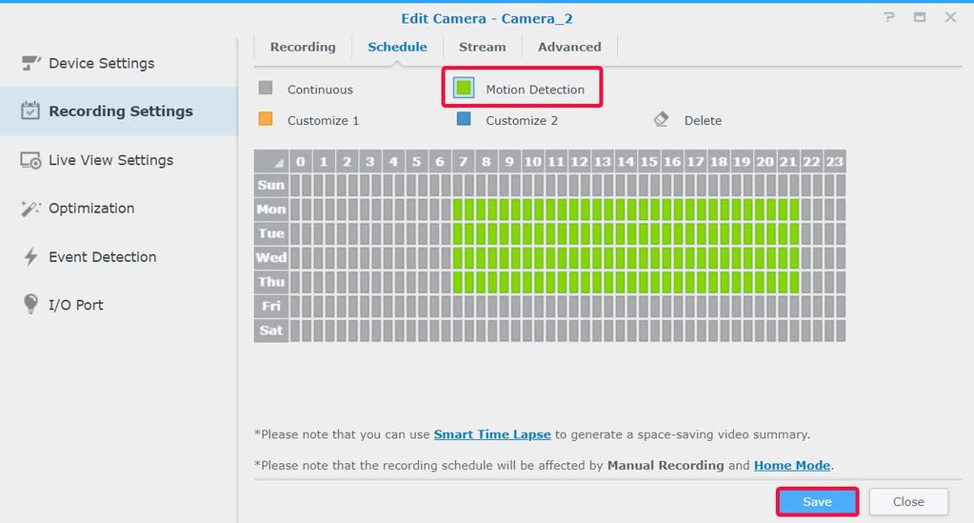Open the help question mark icon

click(x=889, y=17)
